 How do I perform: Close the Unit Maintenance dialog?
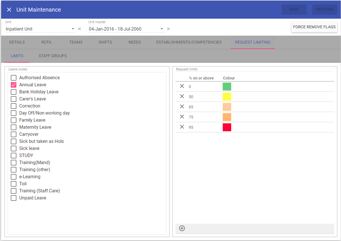9,10
